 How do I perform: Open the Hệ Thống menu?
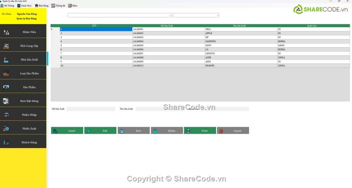7,6
